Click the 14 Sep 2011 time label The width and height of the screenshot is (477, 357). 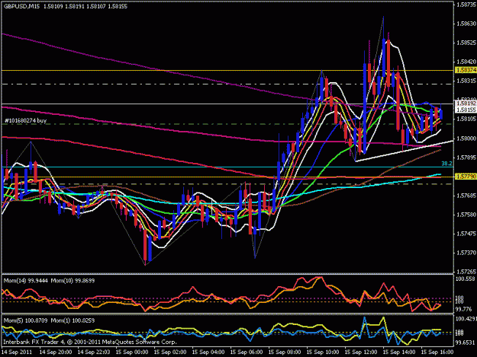point(17,352)
